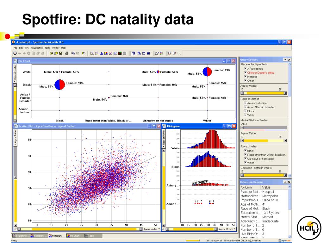Click the cascade windows toolbar icon
This screenshot has height=243, width=324.
pyautogui.click(x=139, y=53)
